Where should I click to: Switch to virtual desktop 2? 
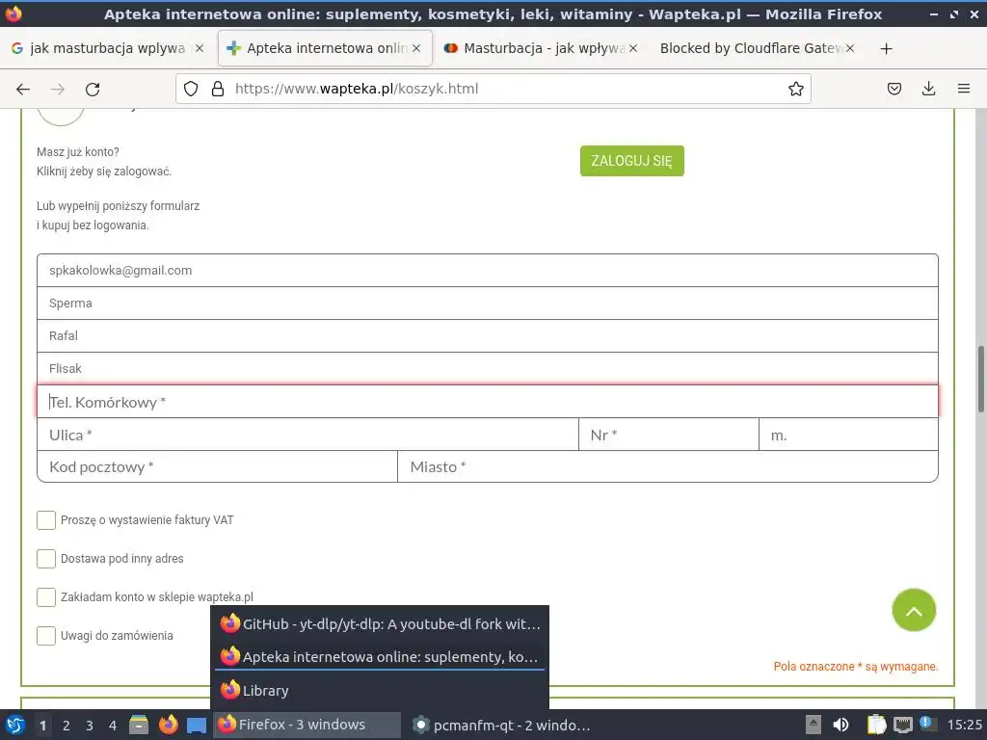coord(67,726)
